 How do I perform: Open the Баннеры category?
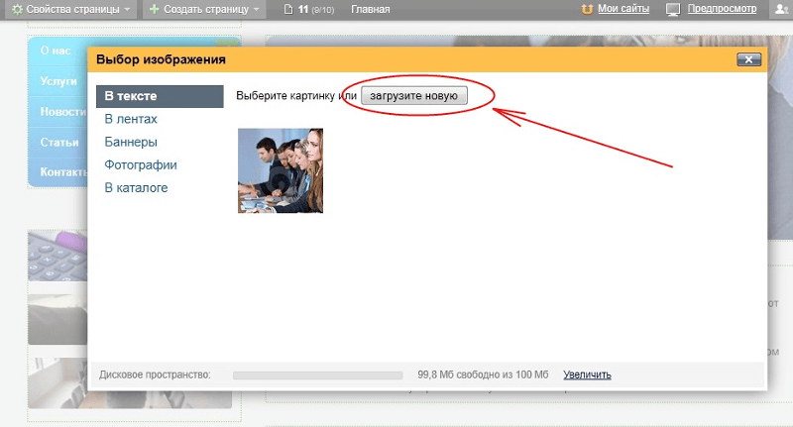(x=131, y=142)
